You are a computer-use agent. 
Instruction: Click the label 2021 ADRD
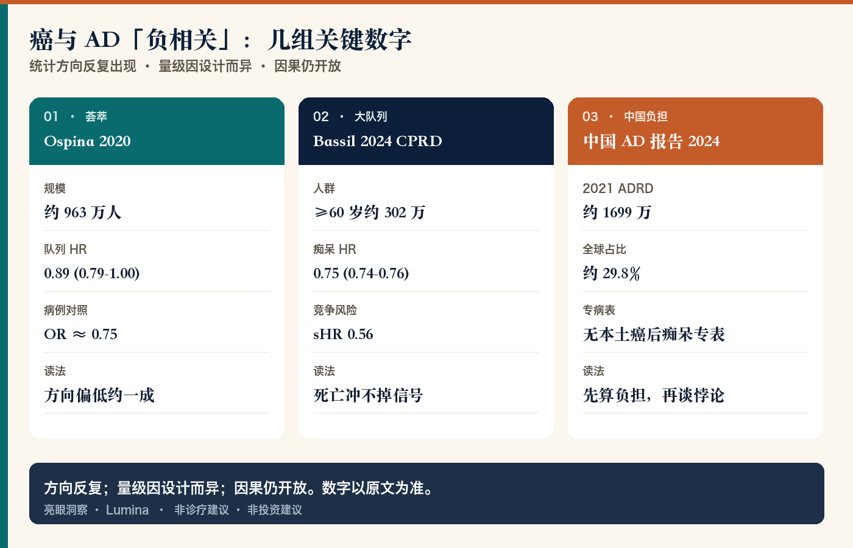coord(618,188)
